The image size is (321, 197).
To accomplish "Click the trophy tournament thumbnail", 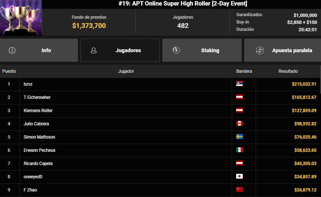I will tap(21, 18).
